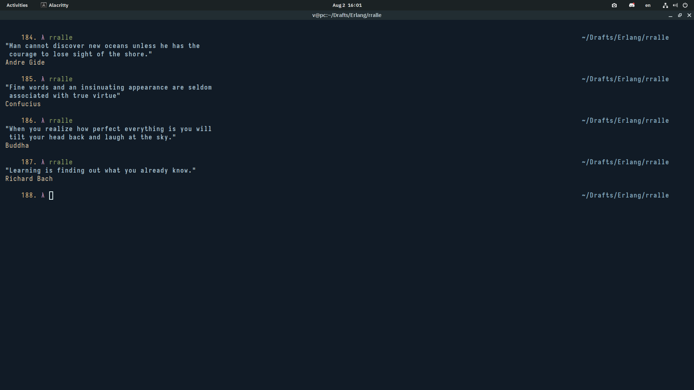694x390 pixels.
Task: Click the Andre Gide author line
Action: pos(25,62)
